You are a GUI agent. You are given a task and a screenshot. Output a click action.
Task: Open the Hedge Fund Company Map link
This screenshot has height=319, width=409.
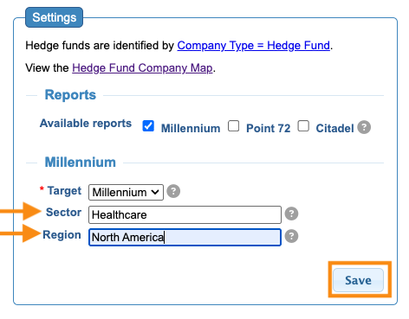tap(142, 68)
